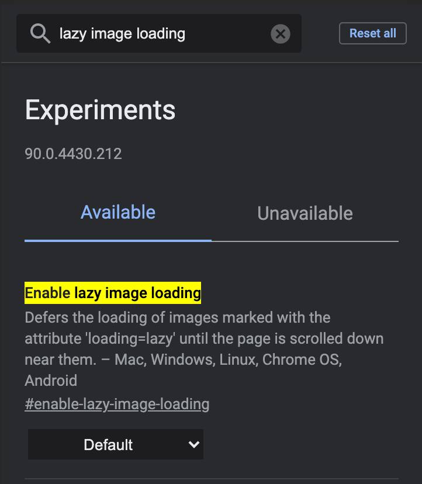This screenshot has height=484, width=422.
Task: Click the word Android in the description
Action: [51, 381]
